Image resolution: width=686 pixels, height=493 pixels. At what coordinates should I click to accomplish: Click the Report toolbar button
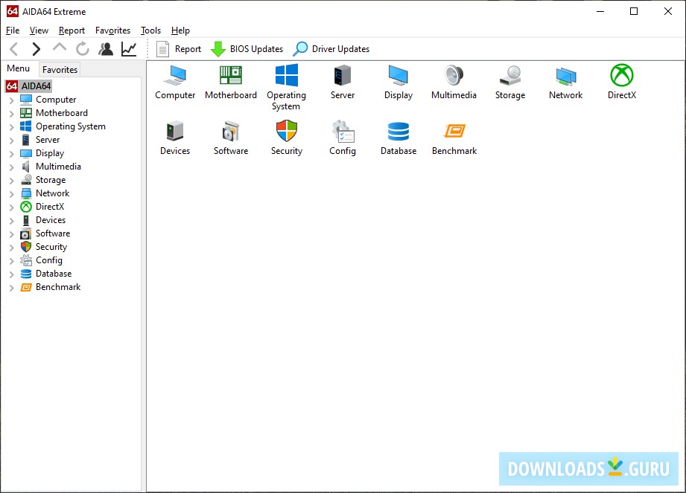click(x=179, y=49)
